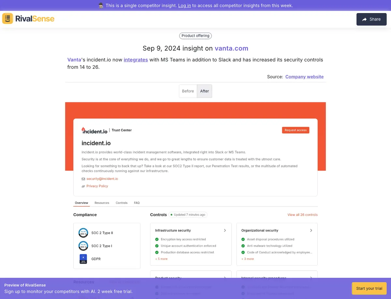Select the Overview tab

81,203
